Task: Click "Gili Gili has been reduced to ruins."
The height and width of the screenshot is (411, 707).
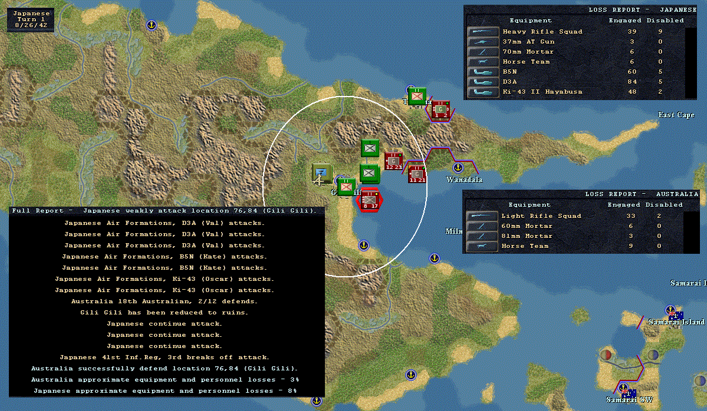Action: click(164, 313)
